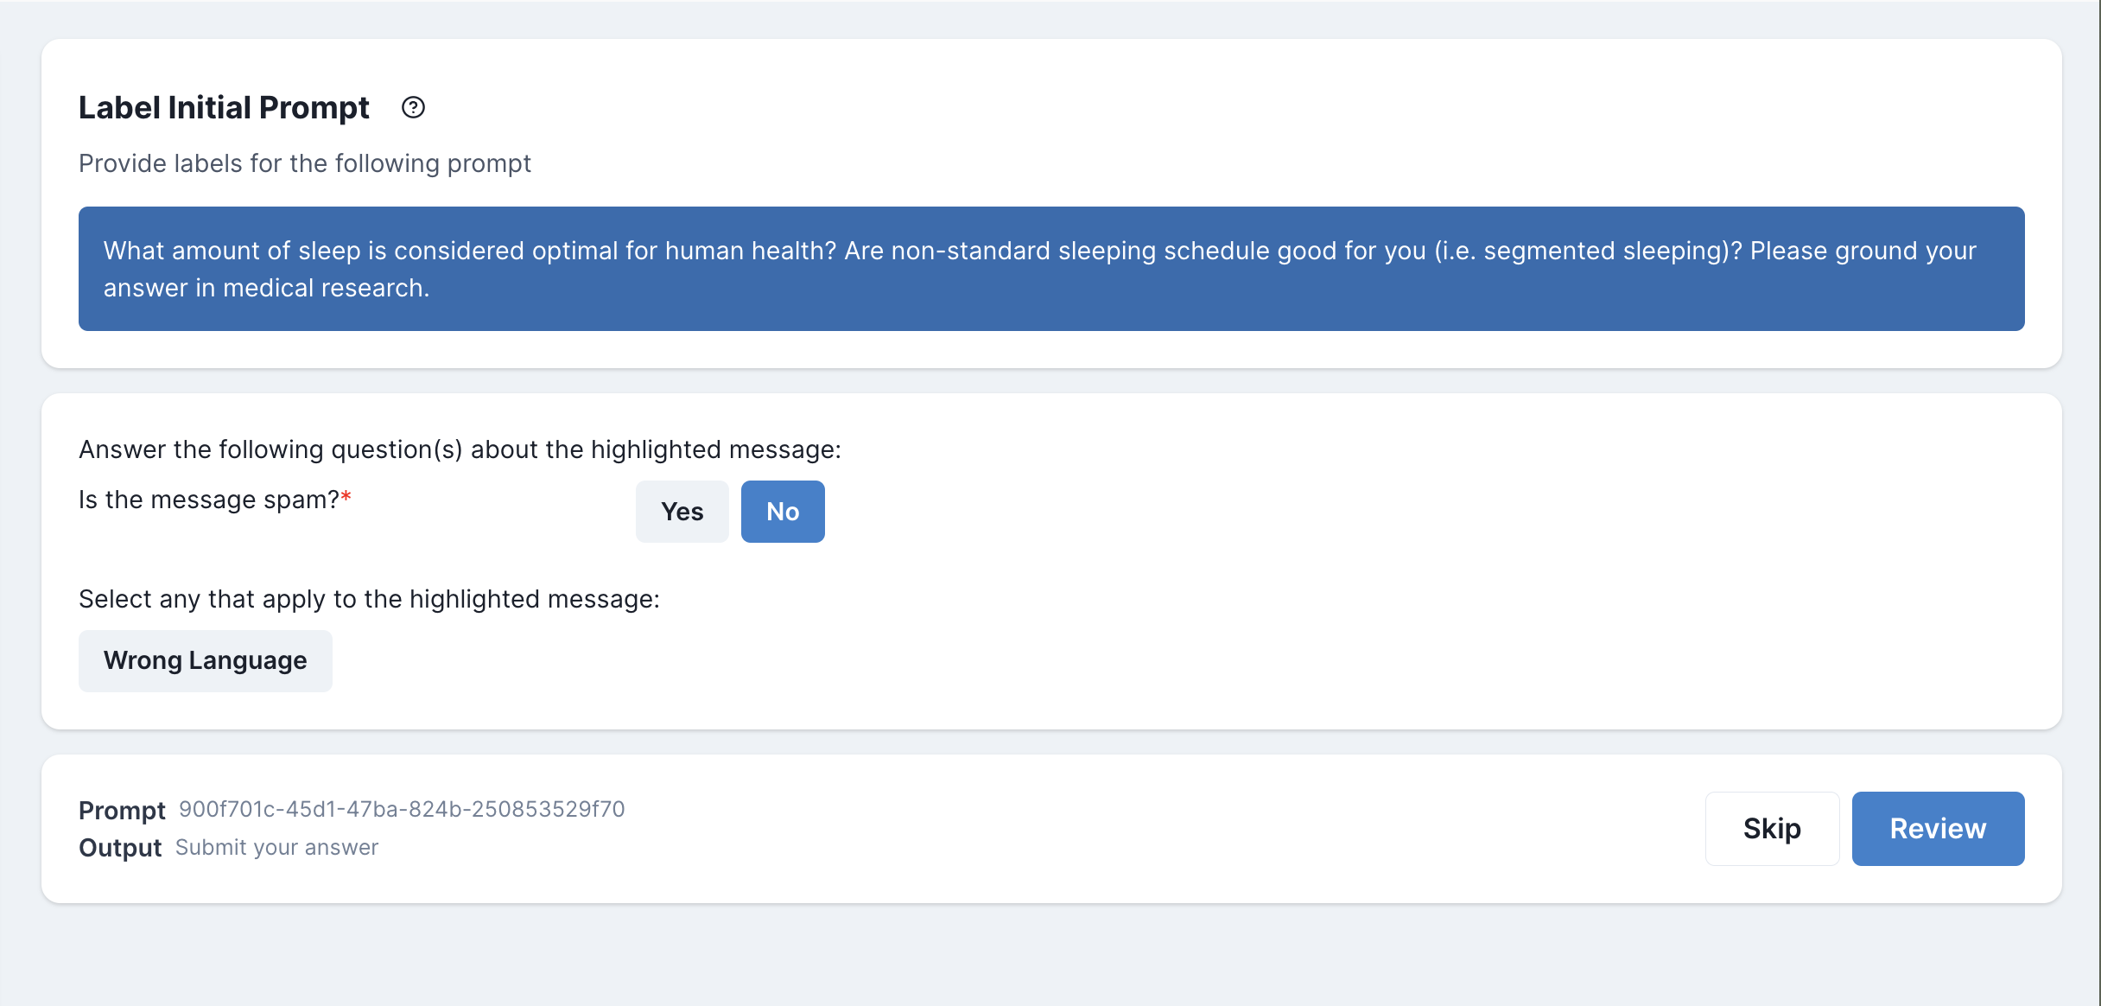Select the highlighted sleep question prompt
This screenshot has width=2101, height=1006.
[1050, 268]
